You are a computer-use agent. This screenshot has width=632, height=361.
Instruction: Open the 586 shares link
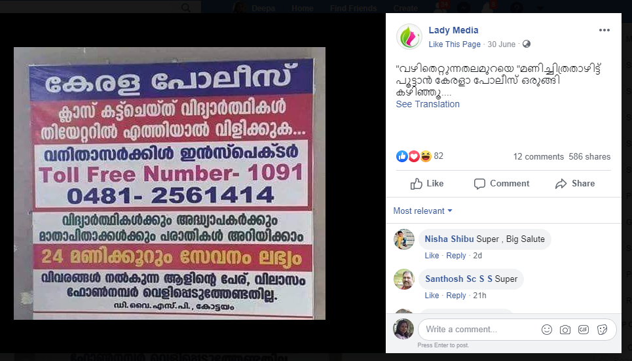pos(589,156)
